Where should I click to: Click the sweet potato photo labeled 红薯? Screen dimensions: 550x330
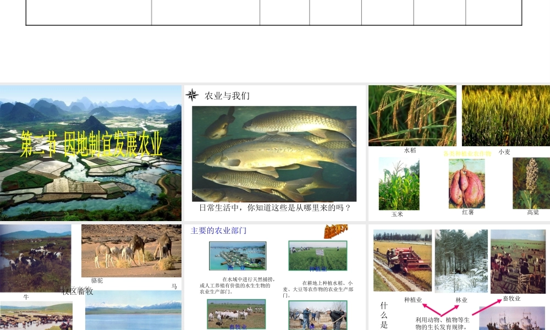point(467,184)
